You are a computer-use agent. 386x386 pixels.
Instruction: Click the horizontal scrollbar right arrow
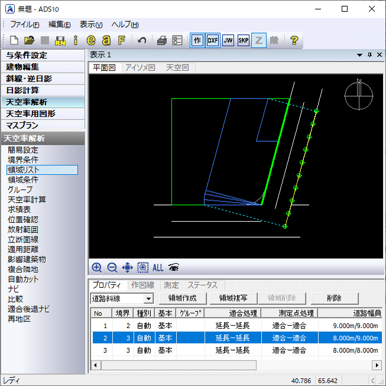coord(377,365)
